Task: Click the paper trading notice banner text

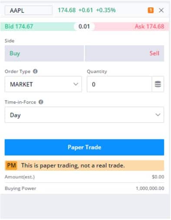Action: coord(73,166)
